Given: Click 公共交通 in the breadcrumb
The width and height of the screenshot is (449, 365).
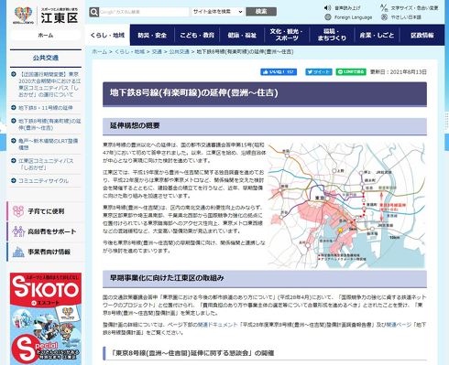Looking at the screenshot, I should [180, 52].
